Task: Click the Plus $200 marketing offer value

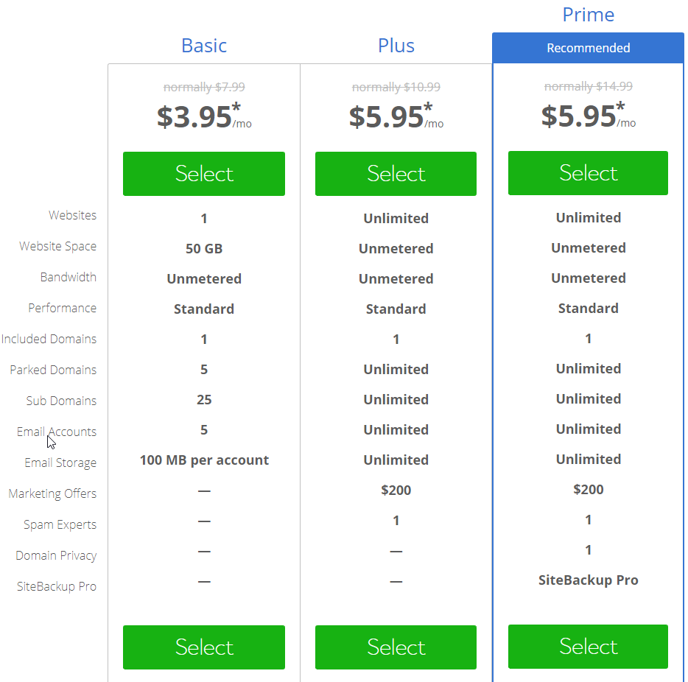Action: click(x=396, y=490)
